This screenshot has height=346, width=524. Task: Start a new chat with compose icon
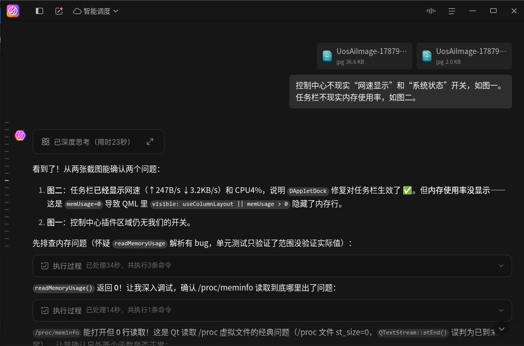pyautogui.click(x=59, y=11)
